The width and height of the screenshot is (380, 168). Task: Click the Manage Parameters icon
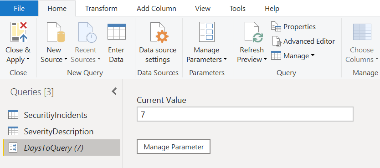pyautogui.click(x=206, y=32)
